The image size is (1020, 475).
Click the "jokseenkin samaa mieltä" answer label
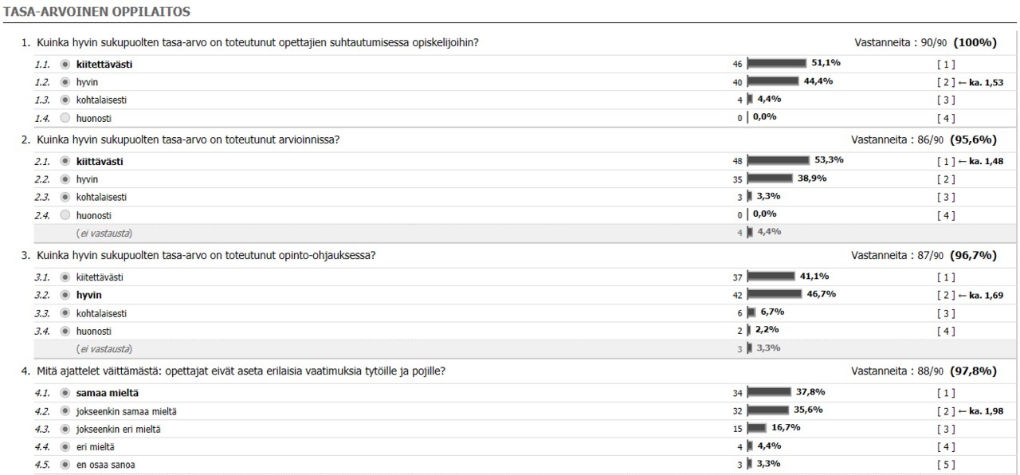point(126,411)
